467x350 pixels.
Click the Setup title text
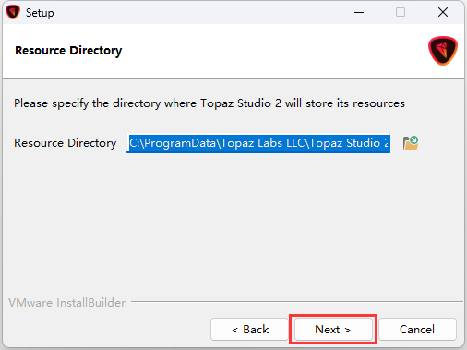[40, 13]
